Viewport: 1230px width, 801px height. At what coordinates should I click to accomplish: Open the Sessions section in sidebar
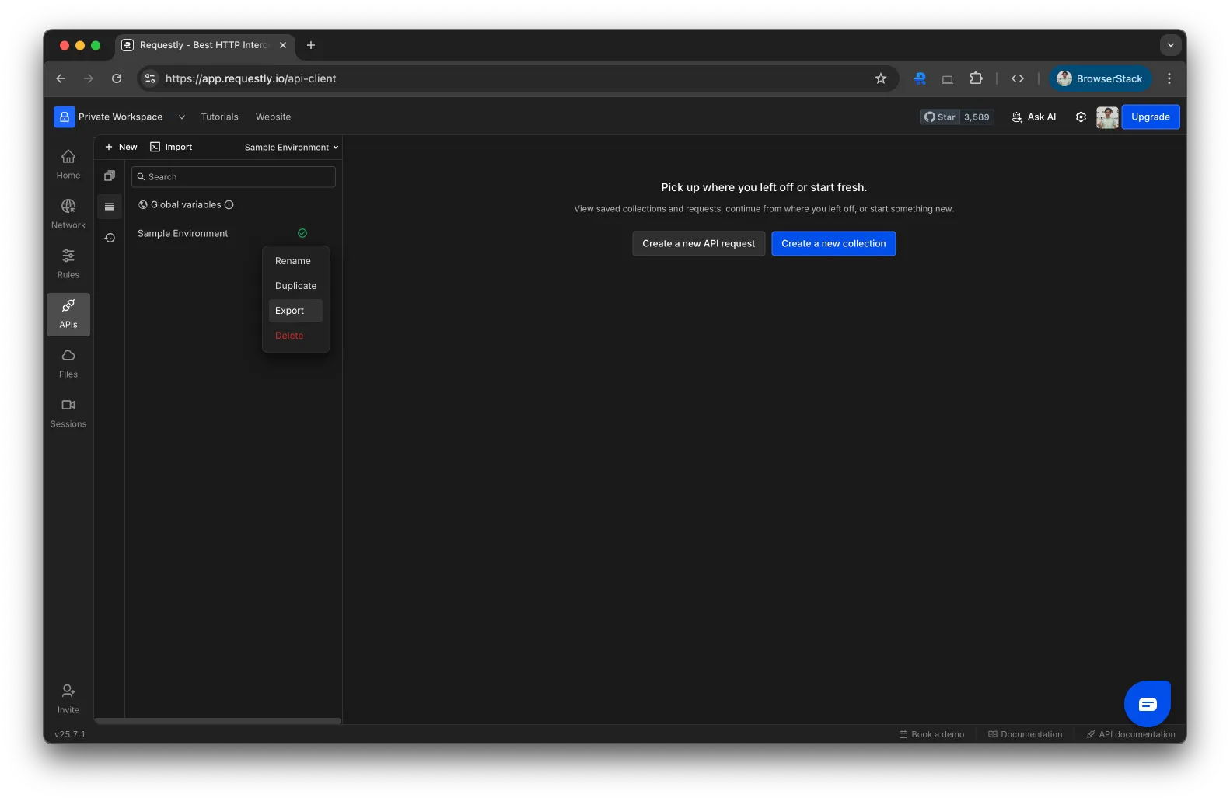[x=68, y=413]
